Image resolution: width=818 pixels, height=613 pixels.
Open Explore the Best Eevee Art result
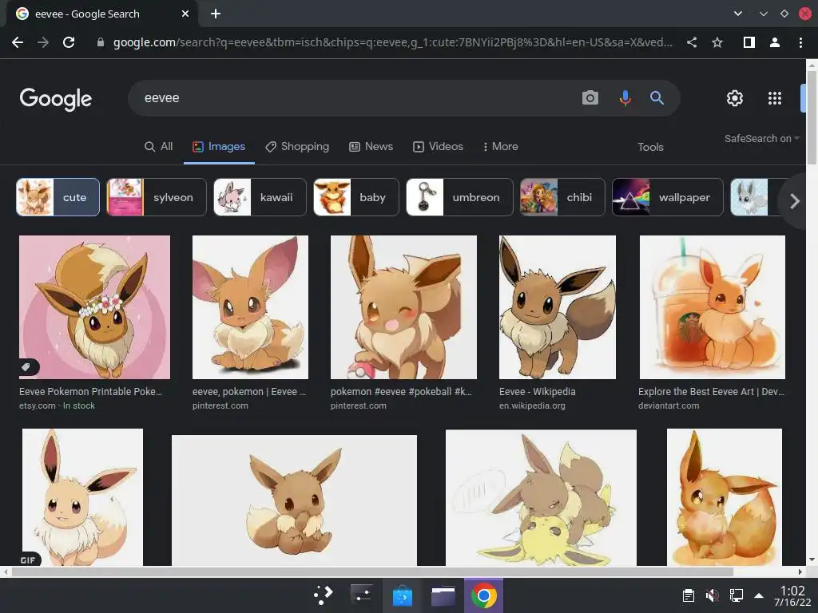point(711,391)
